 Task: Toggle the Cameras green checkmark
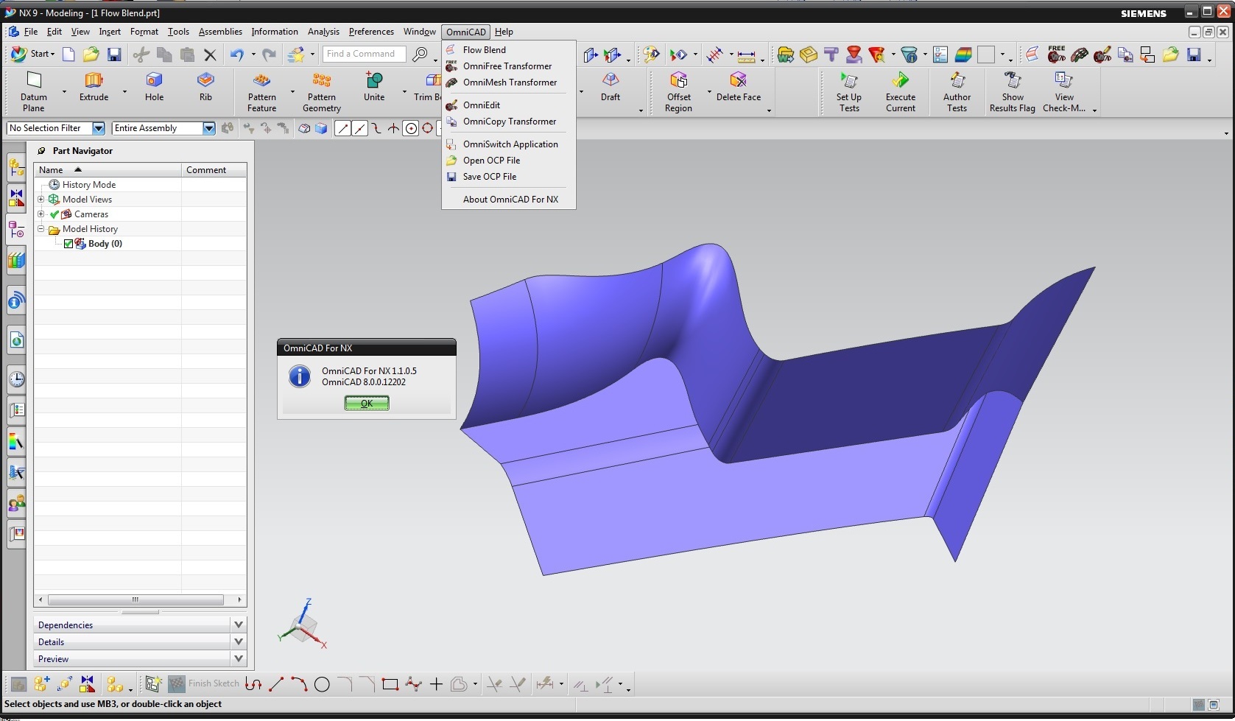tap(54, 214)
